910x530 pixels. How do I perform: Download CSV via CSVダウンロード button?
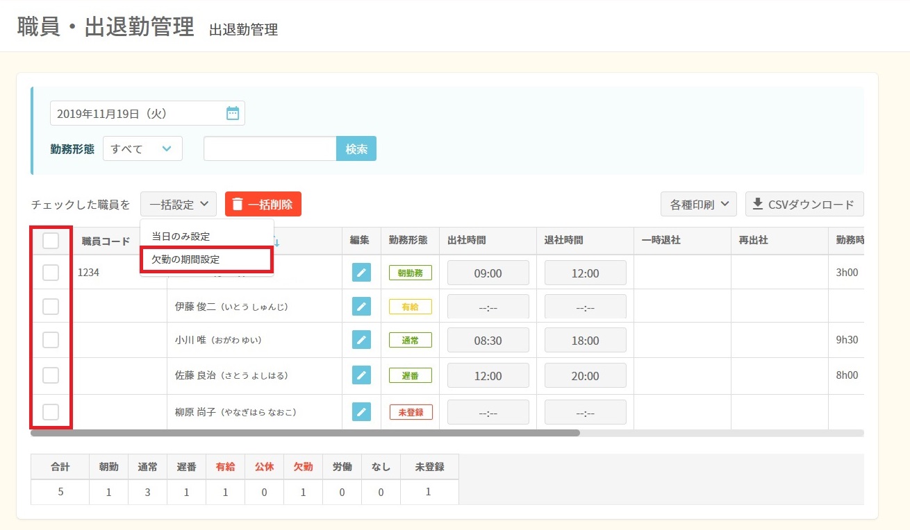[804, 204]
